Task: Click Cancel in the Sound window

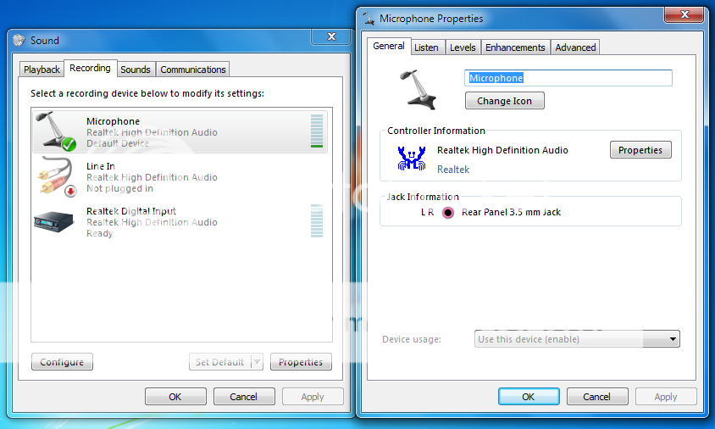Action: click(243, 397)
